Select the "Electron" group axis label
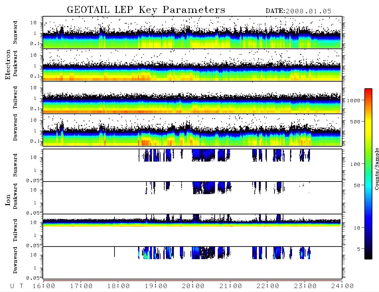This screenshot has height=292, width=379. [8, 64]
